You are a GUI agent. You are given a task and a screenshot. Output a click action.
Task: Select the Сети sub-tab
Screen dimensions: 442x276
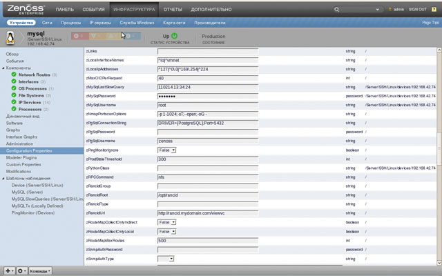[47, 23]
